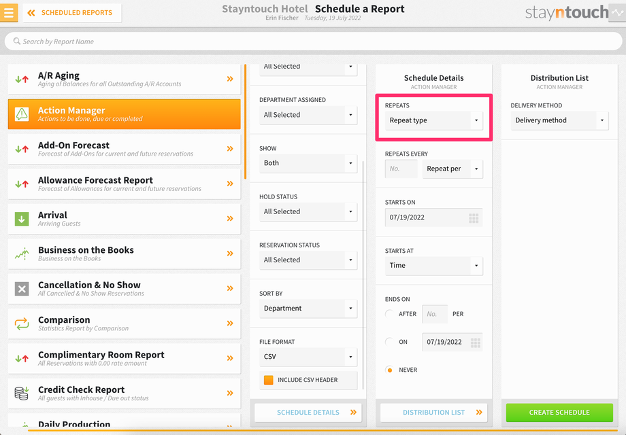Click the chevron on Allowance Forecast Report row
This screenshot has height=435, width=626.
[230, 184]
